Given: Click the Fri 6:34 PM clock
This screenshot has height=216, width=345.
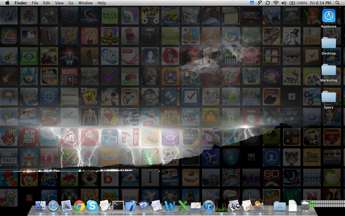Looking at the screenshot, I should 320,3.
